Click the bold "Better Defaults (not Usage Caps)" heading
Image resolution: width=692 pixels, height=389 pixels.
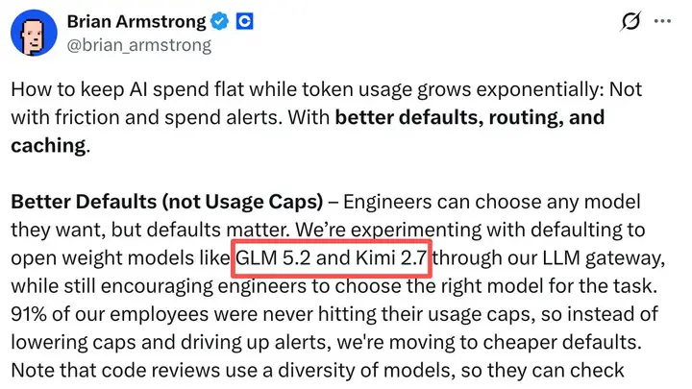(x=167, y=202)
